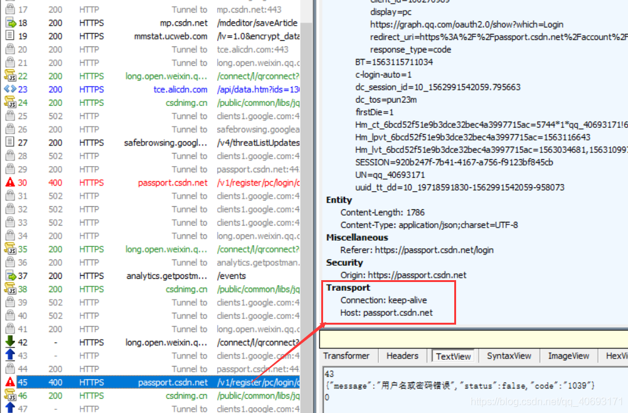This screenshot has height=413, width=628.
Task: Click the document icon on session 19
Action: [x=10, y=36]
